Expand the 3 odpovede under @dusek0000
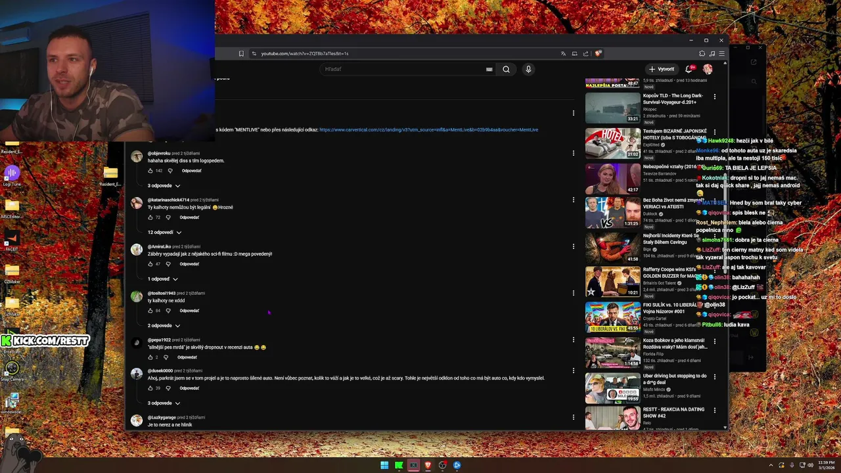Screen dimensions: 841x473 (x=164, y=403)
